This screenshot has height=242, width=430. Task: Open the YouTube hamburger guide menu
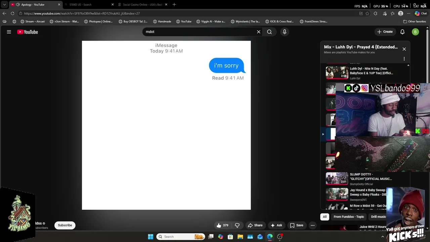click(9, 32)
